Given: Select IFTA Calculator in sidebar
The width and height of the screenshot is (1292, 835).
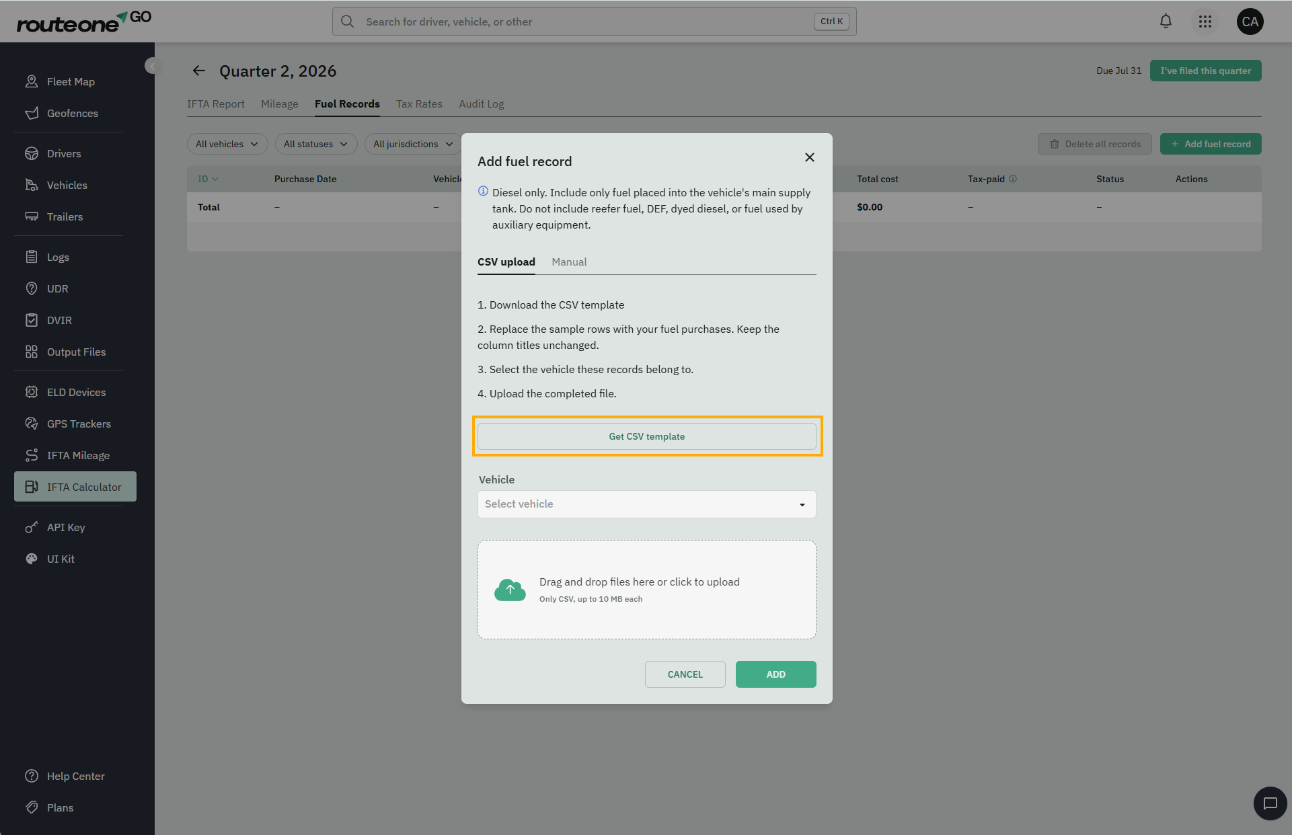Looking at the screenshot, I should tap(75, 487).
